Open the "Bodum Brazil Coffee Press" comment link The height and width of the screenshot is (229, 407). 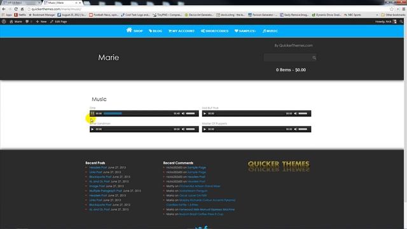pos(201,214)
